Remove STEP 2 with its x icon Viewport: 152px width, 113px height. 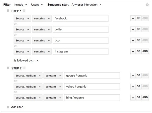point(24,68)
